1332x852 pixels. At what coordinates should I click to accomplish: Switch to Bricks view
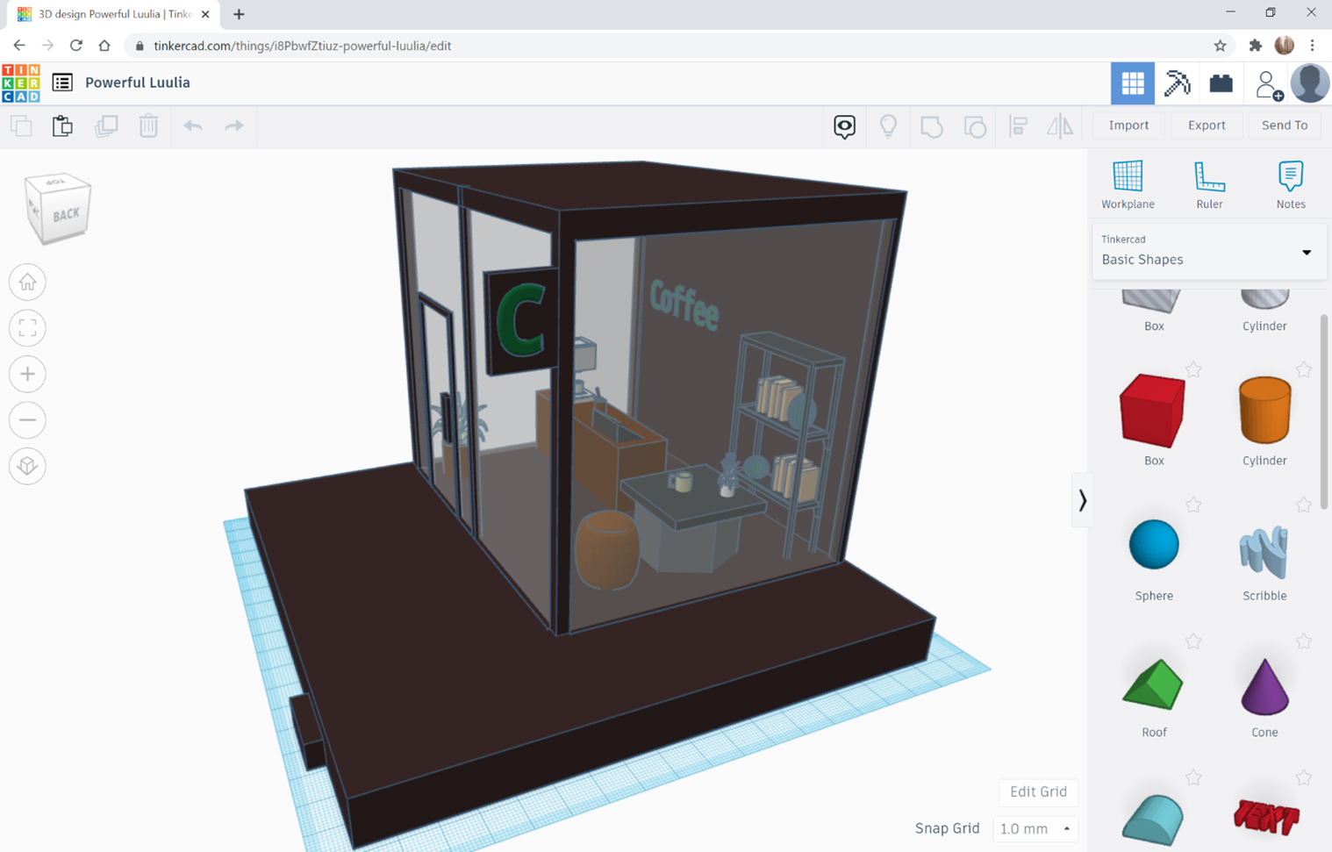(1221, 82)
